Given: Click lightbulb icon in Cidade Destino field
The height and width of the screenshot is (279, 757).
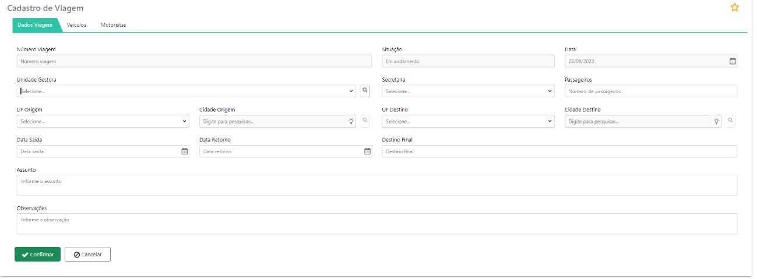Looking at the screenshot, I should 717,121.
